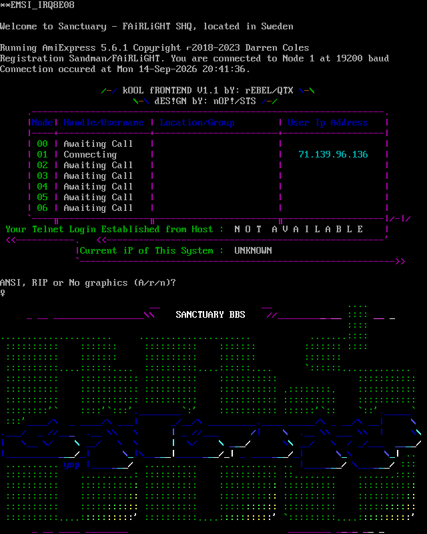This screenshot has height=534, width=427.
Task: Click 'Connecting' status of node 01
Action: (90, 155)
